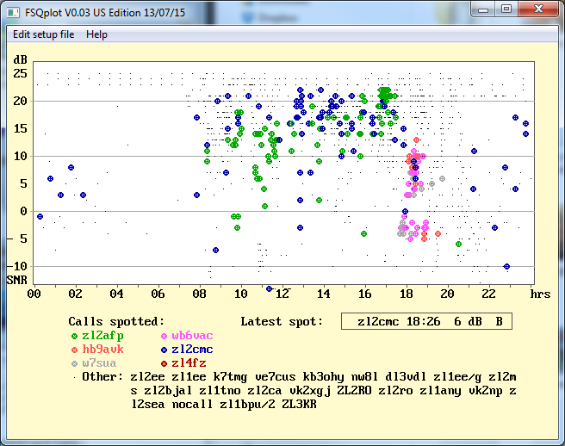Click the gray w7sua legend marker
This screenshot has width=565, height=446.
[74, 363]
